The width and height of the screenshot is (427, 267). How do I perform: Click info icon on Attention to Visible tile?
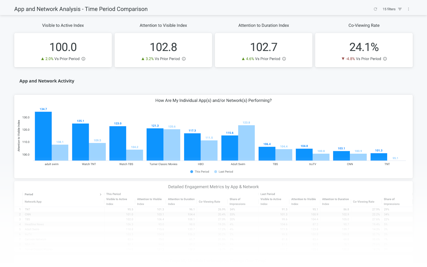[x=184, y=59]
